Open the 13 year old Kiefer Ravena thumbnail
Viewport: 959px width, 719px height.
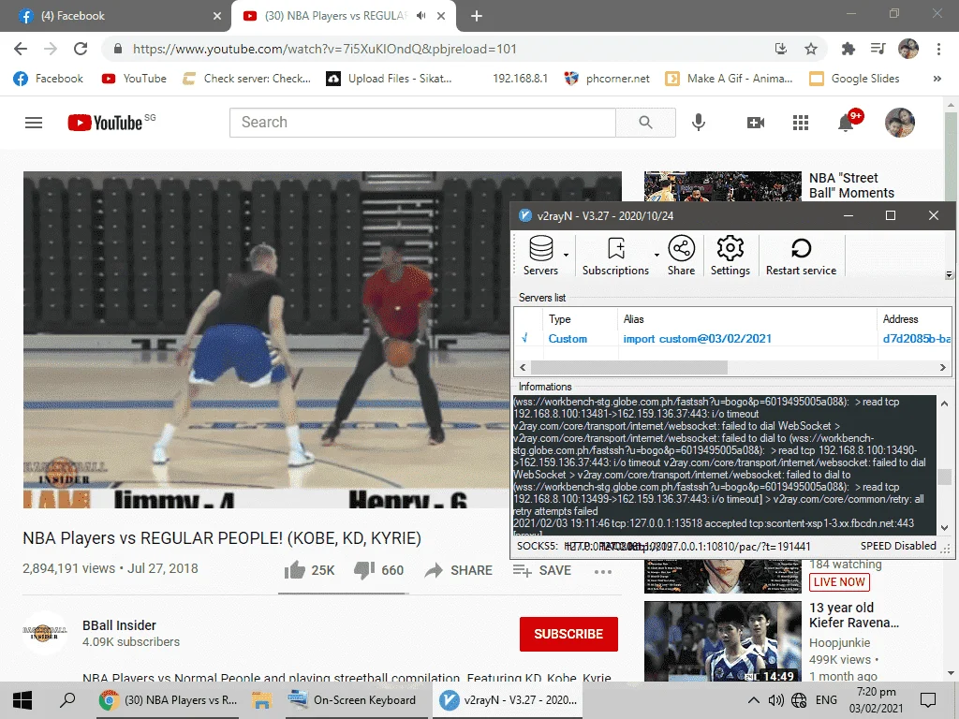(722, 641)
